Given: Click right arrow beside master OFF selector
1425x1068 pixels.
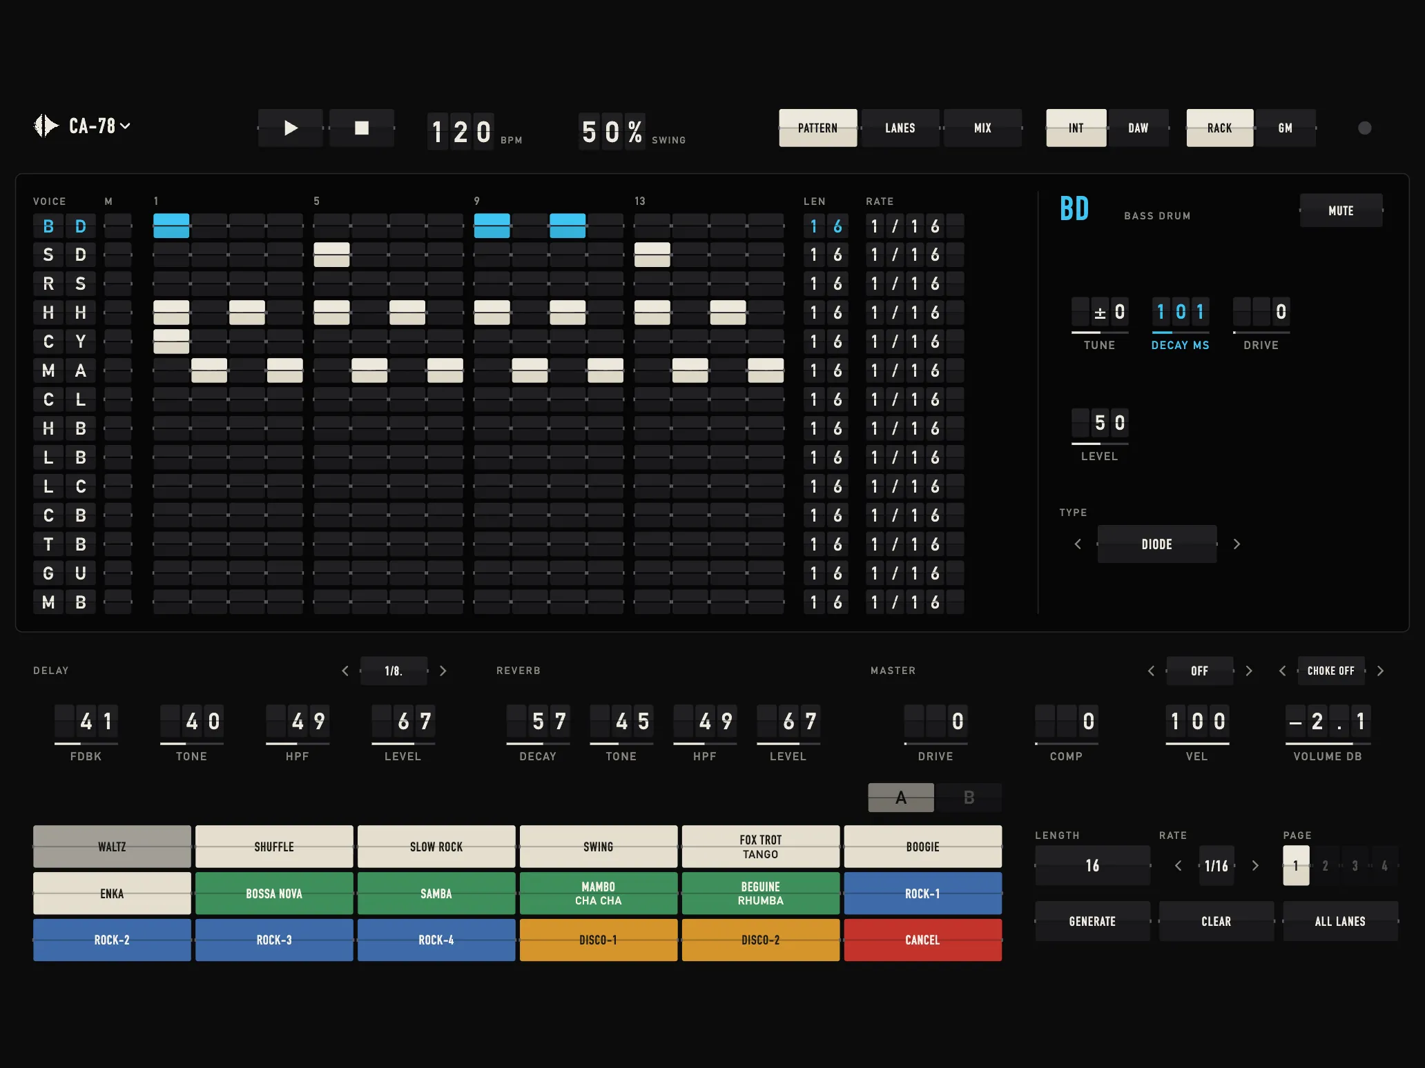Looking at the screenshot, I should tap(1248, 671).
